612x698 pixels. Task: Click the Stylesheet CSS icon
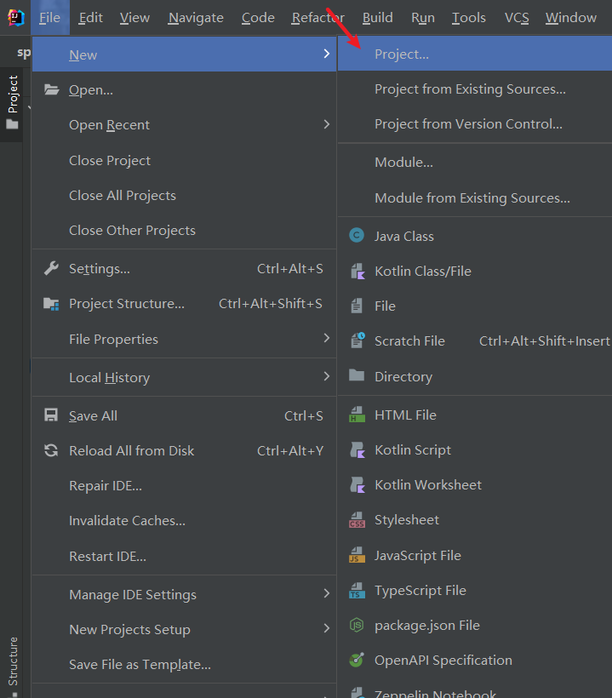pos(357,520)
